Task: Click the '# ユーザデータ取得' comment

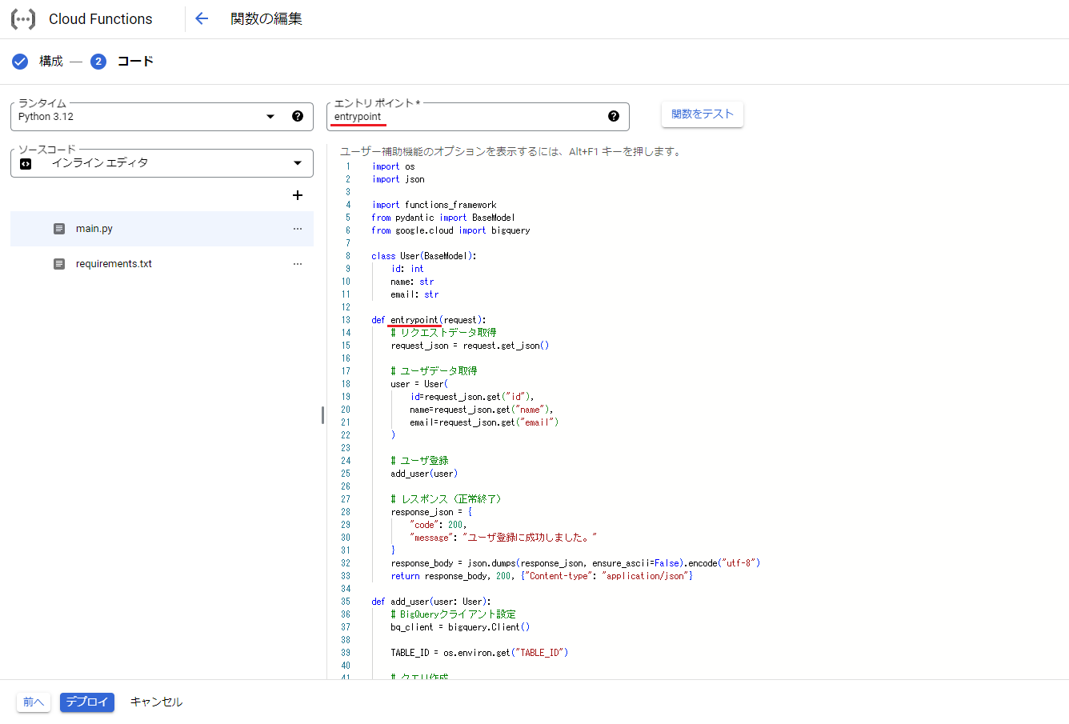Action: (434, 371)
